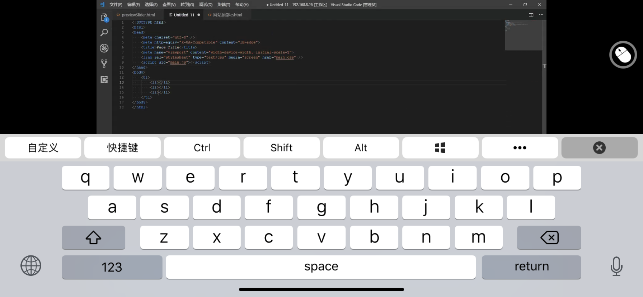The image size is (643, 297).
Task: Tap the round remote mouse mode icon
Action: click(623, 55)
